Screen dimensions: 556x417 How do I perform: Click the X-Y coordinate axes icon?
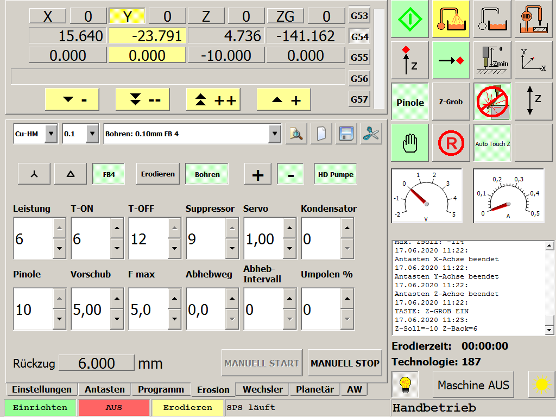(534, 60)
